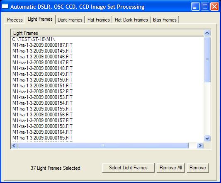Click the scroll down arrow of file list
Screen dimensions: 221x183
coord(207,138)
